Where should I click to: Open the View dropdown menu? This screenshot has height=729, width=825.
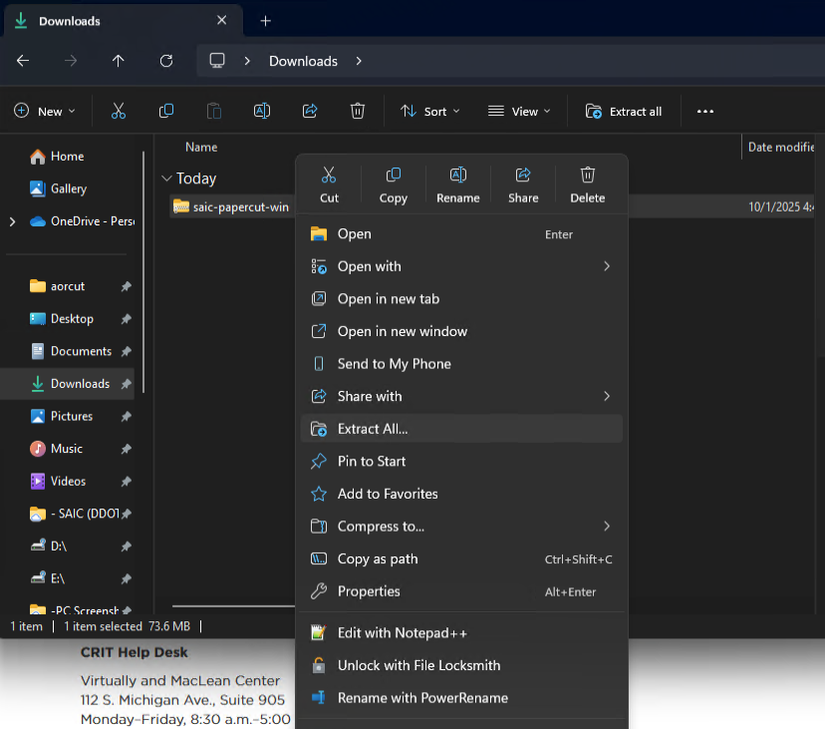tap(518, 112)
